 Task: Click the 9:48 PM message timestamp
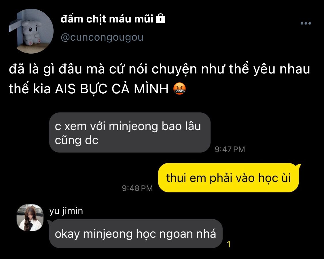(x=137, y=188)
